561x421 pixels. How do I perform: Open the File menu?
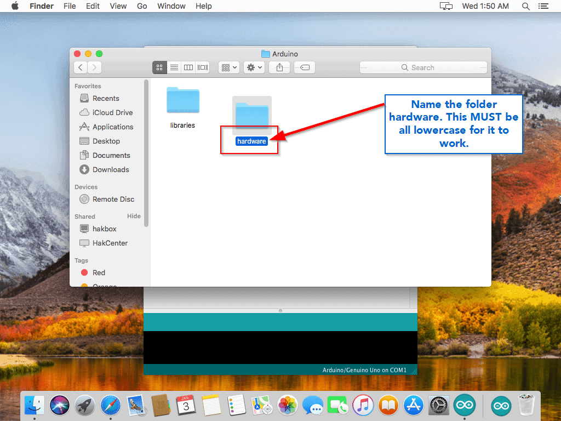point(70,6)
